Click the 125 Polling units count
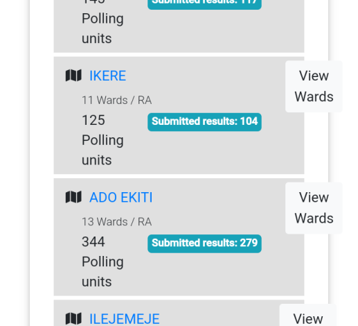This screenshot has height=326, width=358. tap(102, 140)
